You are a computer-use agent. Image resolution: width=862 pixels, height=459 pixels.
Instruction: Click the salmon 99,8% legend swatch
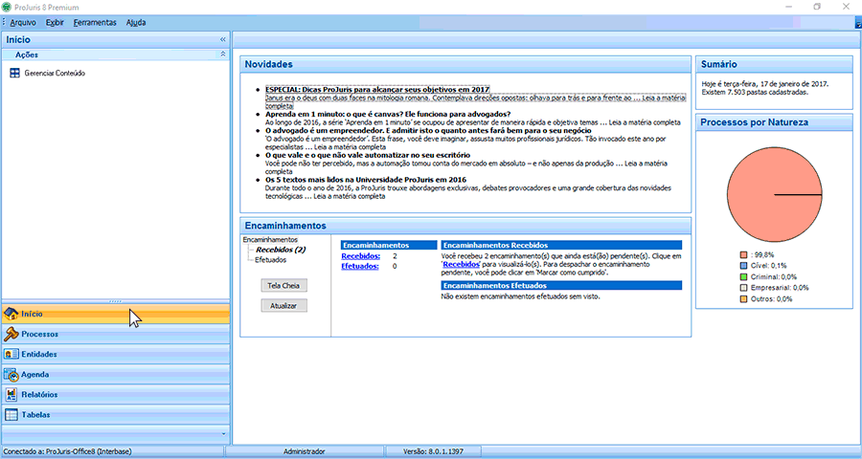click(743, 254)
